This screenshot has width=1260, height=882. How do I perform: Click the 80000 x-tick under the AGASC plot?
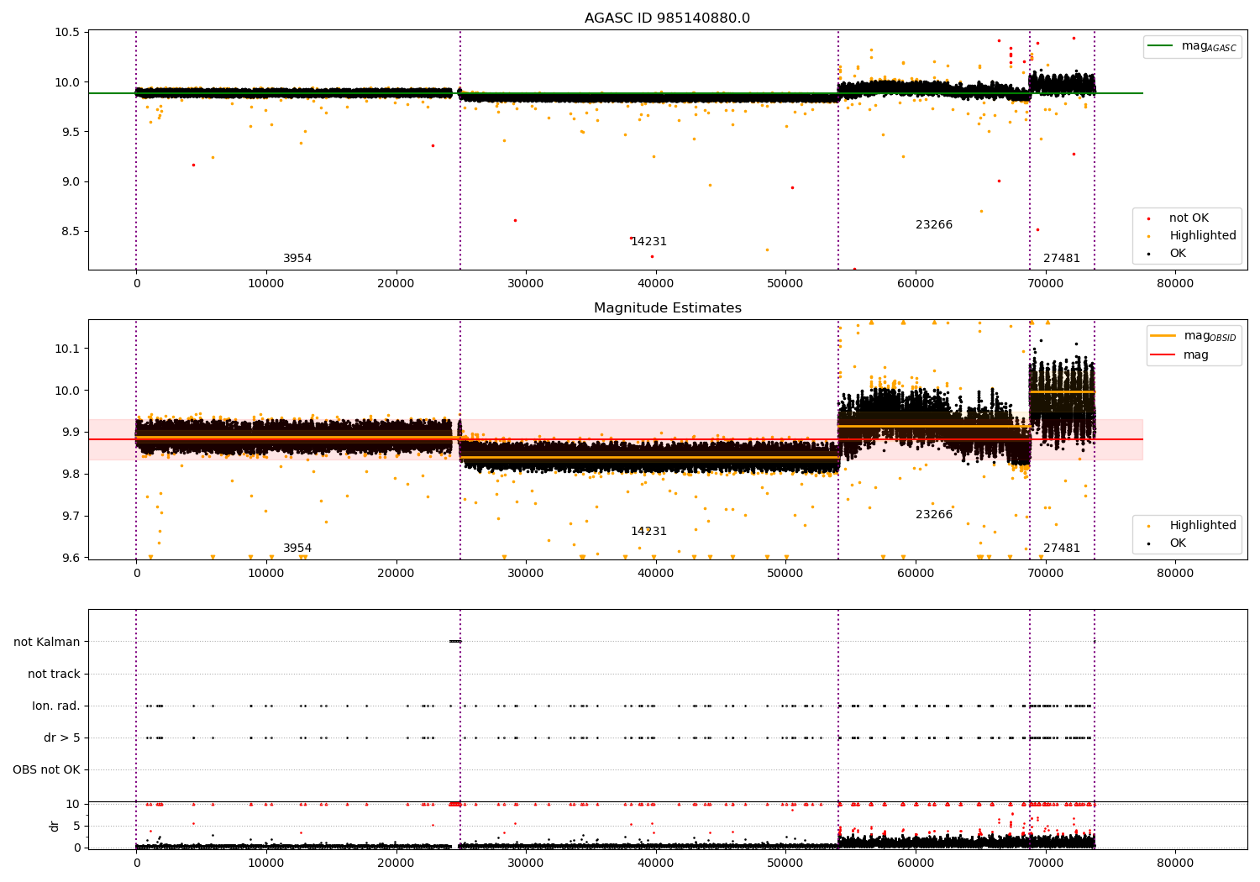[x=1175, y=284]
